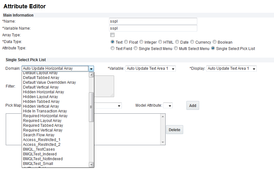Choose Single Select Menu attribute type

coord(136,48)
